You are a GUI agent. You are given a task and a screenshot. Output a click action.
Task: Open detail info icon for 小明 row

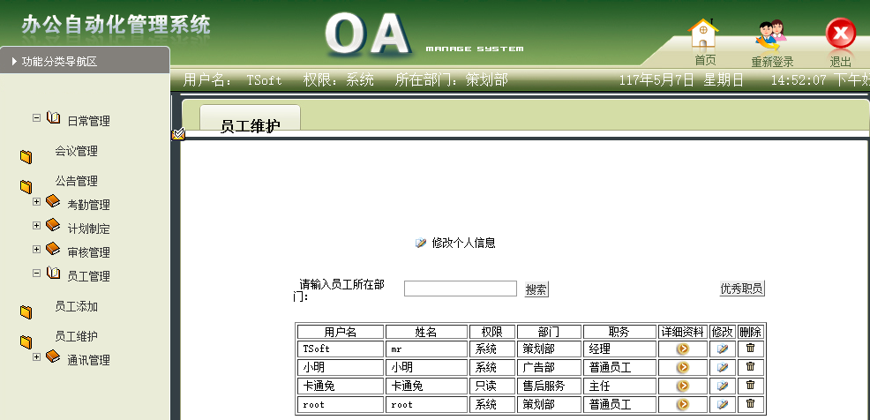(682, 367)
